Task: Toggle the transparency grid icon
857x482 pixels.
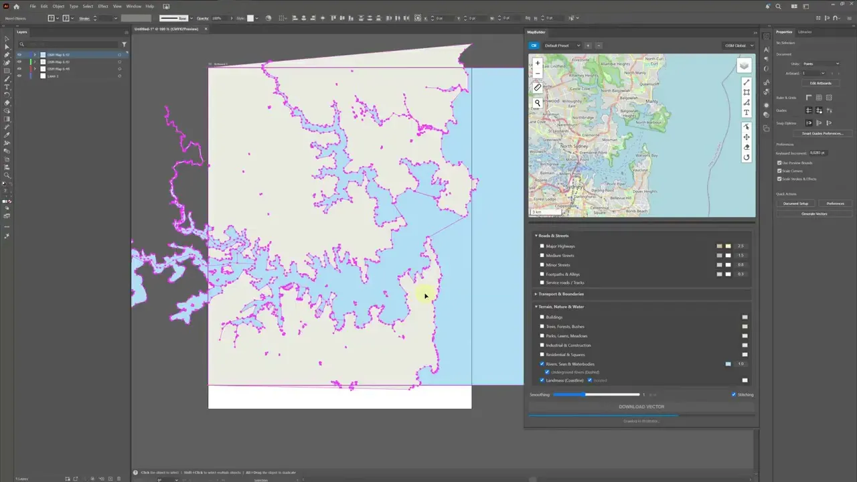Action: tap(829, 98)
